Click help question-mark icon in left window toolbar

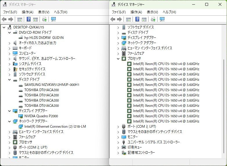[29, 19]
